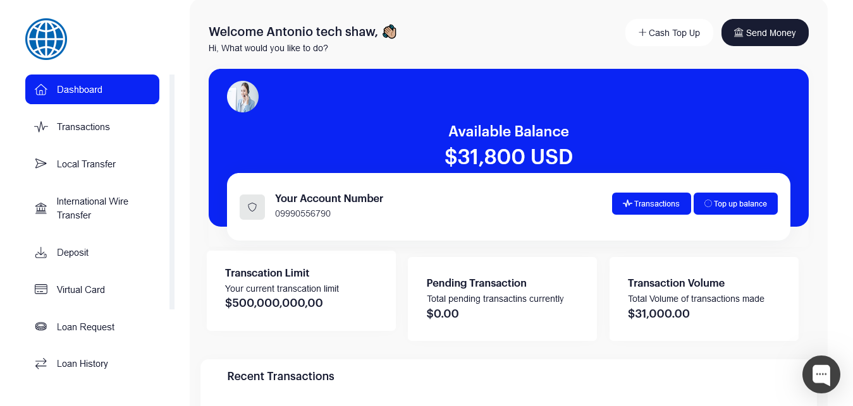Click the Transactions pulse icon in sidebar
This screenshot has height=406, width=853.
pyautogui.click(x=41, y=127)
